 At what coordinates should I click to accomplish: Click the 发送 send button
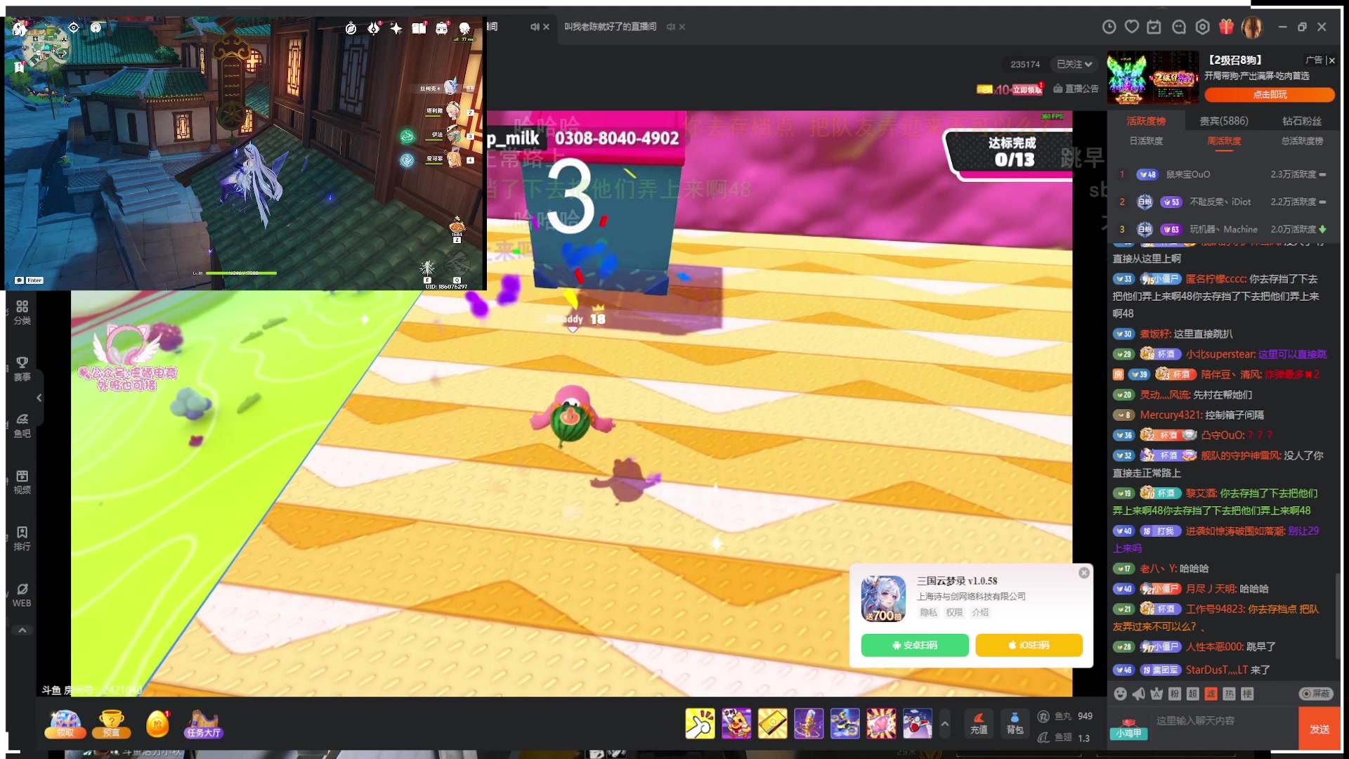click(x=1319, y=729)
